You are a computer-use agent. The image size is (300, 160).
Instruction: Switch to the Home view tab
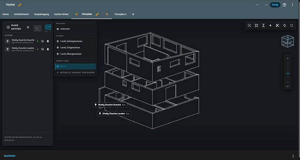tap(6, 14)
